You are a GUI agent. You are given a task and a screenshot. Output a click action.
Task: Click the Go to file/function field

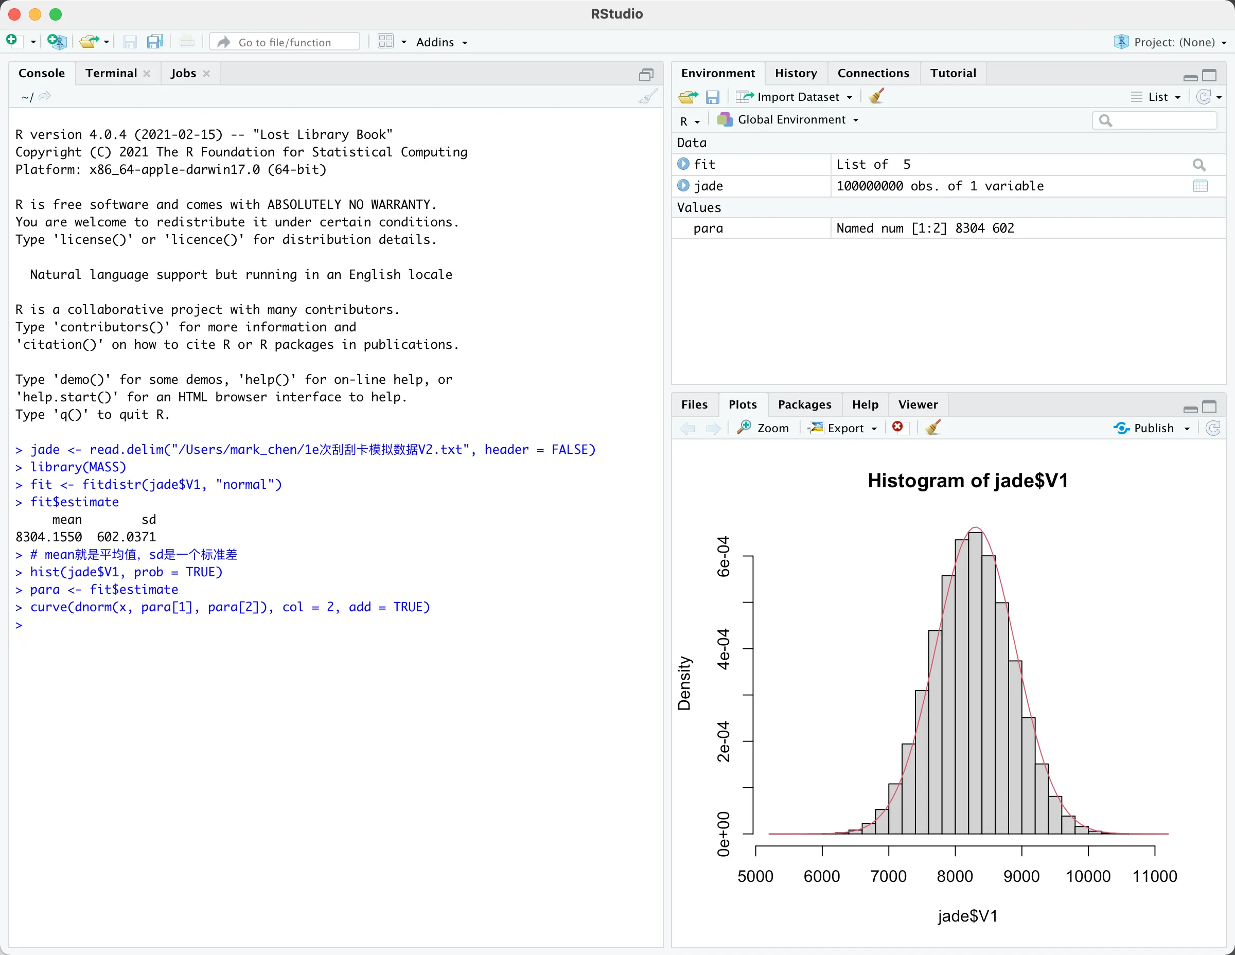pos(285,42)
